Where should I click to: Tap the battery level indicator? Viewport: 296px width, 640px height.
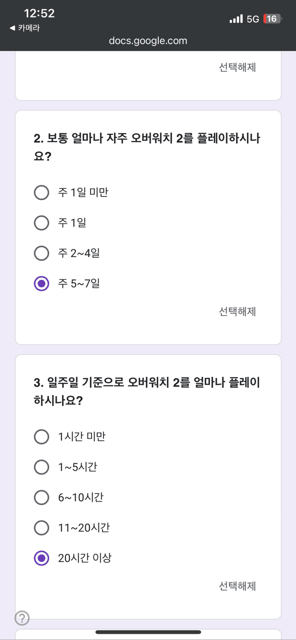271,19
